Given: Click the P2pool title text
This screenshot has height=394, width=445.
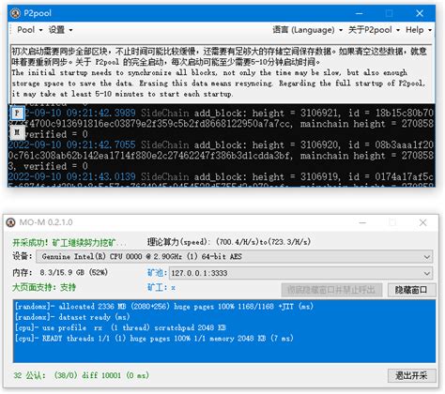Looking at the screenshot, I should pyautogui.click(x=38, y=13).
